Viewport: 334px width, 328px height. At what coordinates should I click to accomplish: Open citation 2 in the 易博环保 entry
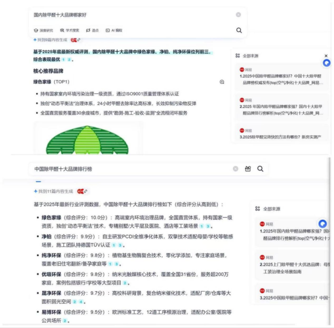65,321
